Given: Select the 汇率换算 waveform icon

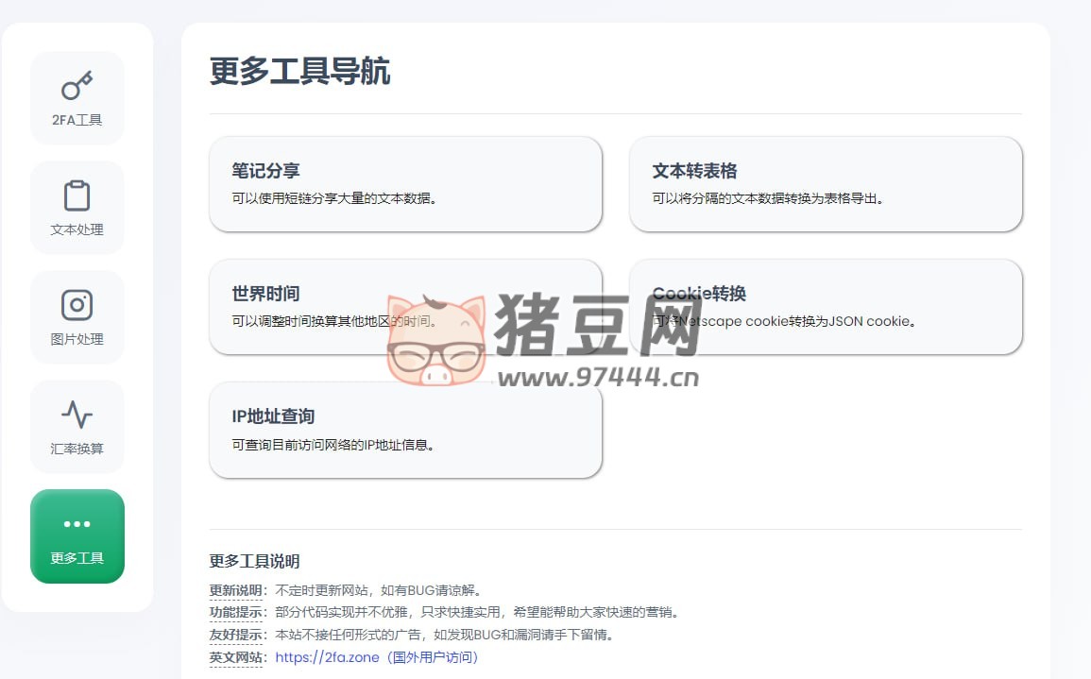Looking at the screenshot, I should [77, 415].
